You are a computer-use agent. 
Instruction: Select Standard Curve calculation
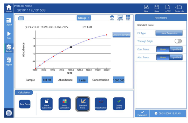tap(83, 104)
